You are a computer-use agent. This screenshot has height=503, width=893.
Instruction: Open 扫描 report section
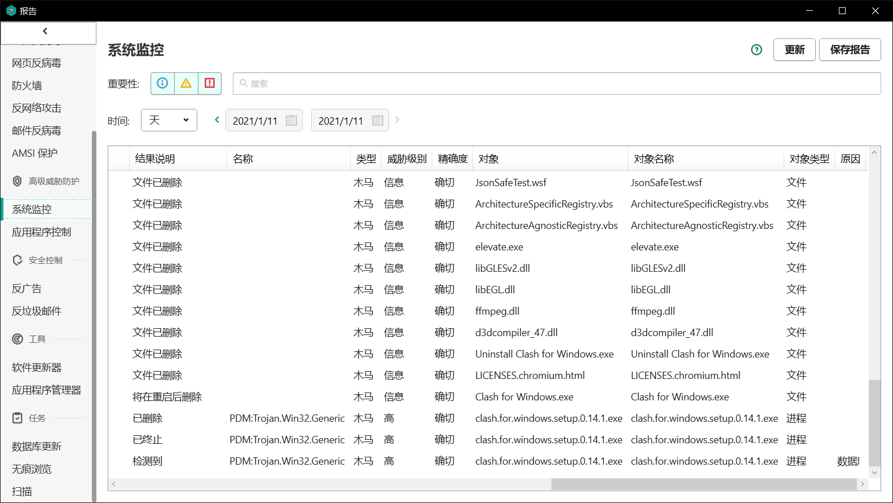click(22, 492)
